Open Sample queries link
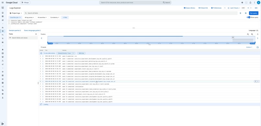The image size is (261, 126). pyautogui.click(x=15, y=31)
